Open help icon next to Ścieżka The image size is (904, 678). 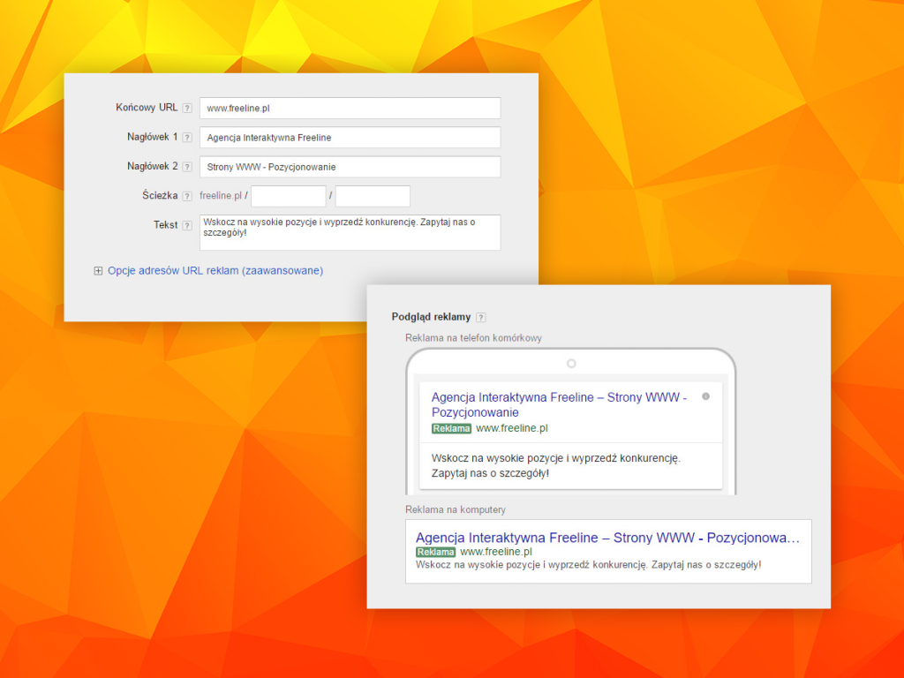coord(187,196)
